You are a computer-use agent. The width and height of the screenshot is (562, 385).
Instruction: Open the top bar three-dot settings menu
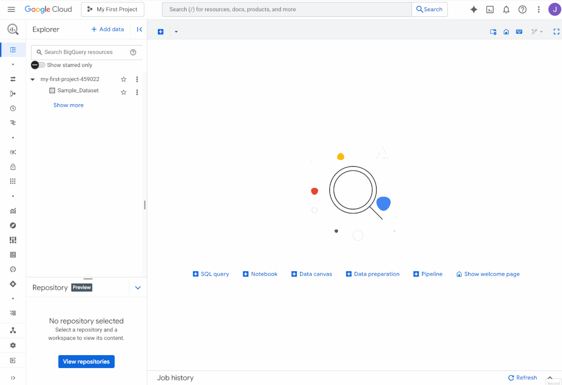(539, 10)
